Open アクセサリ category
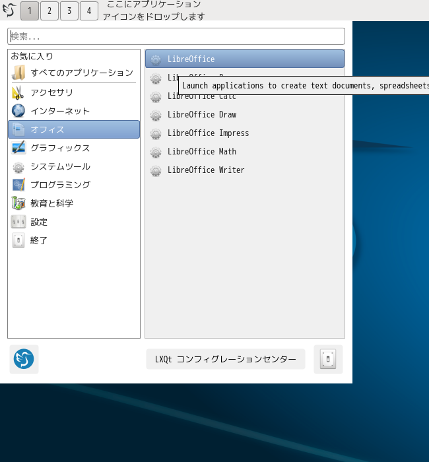429x462 pixels. coord(74,92)
